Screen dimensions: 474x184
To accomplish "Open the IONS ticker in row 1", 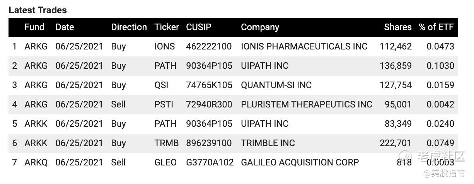I will pos(164,46).
